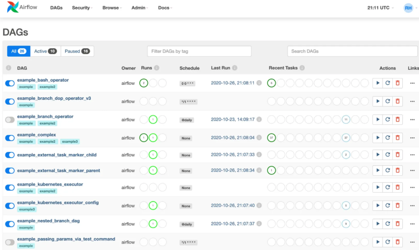Pause example_external_task_marker_child toggle
419x250 pixels.
pyautogui.click(x=10, y=155)
